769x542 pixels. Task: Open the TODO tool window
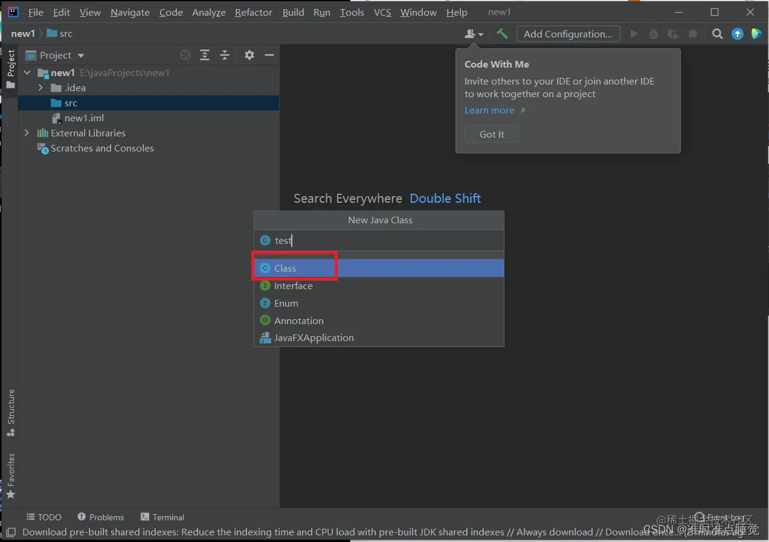coord(43,517)
